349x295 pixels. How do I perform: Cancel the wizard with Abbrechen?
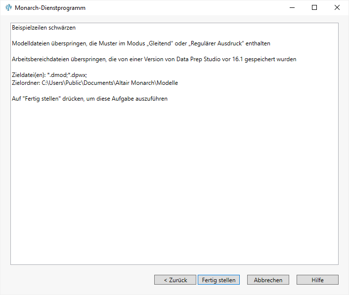pos(268,280)
